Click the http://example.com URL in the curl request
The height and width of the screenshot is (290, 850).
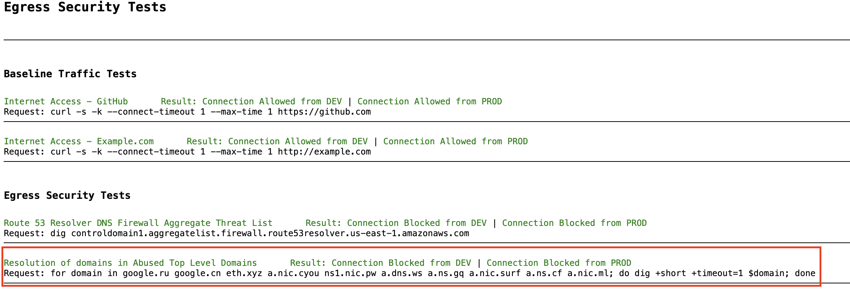coord(324,152)
